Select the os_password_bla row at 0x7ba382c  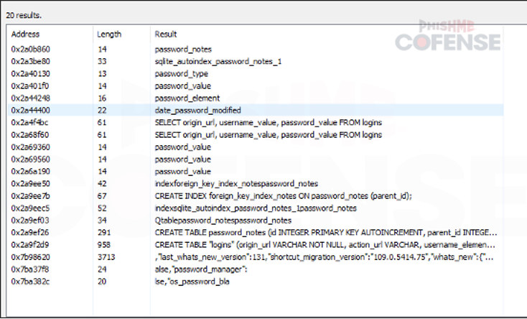click(192, 282)
